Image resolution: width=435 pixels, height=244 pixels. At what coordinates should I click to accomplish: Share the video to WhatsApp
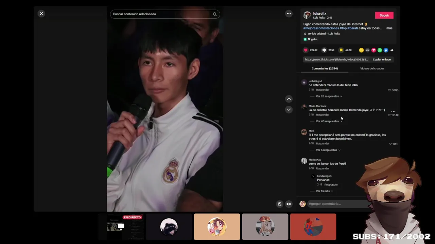point(380,50)
